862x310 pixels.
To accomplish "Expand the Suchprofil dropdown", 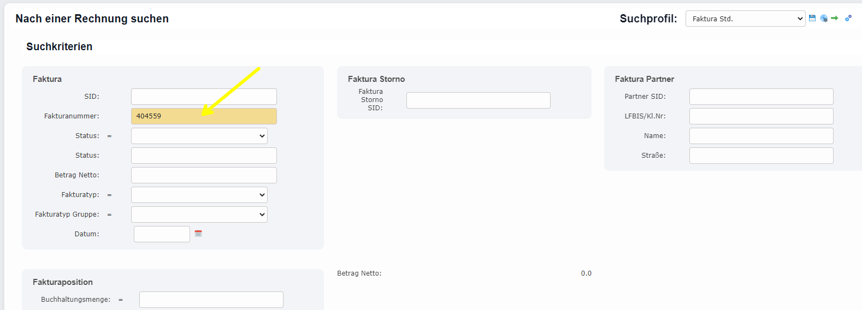I will tap(745, 19).
